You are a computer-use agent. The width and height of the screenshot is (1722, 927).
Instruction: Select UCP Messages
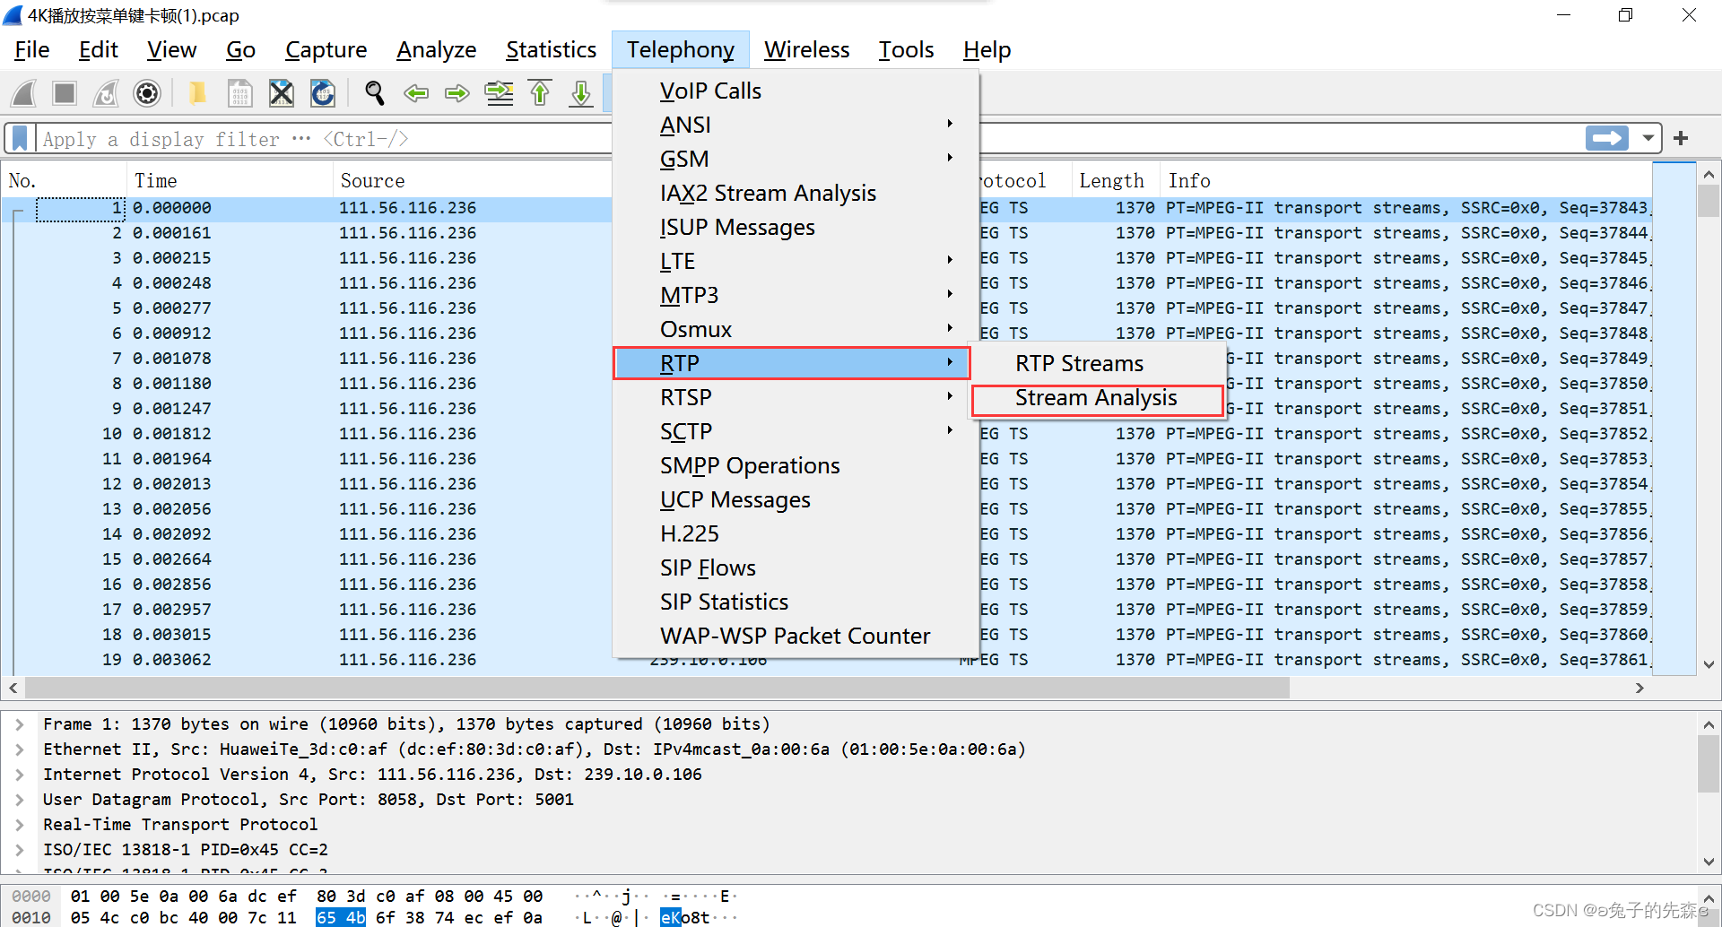796,499
